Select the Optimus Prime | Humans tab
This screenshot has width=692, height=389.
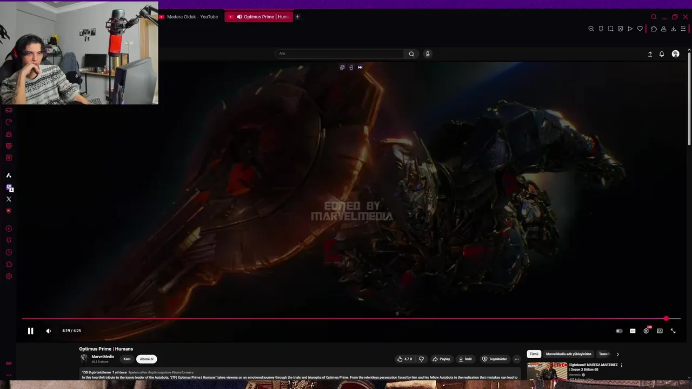tap(259, 17)
